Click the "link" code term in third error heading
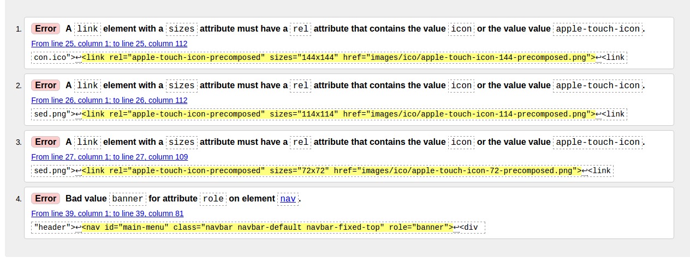The width and height of the screenshot is (690, 263). point(87,142)
